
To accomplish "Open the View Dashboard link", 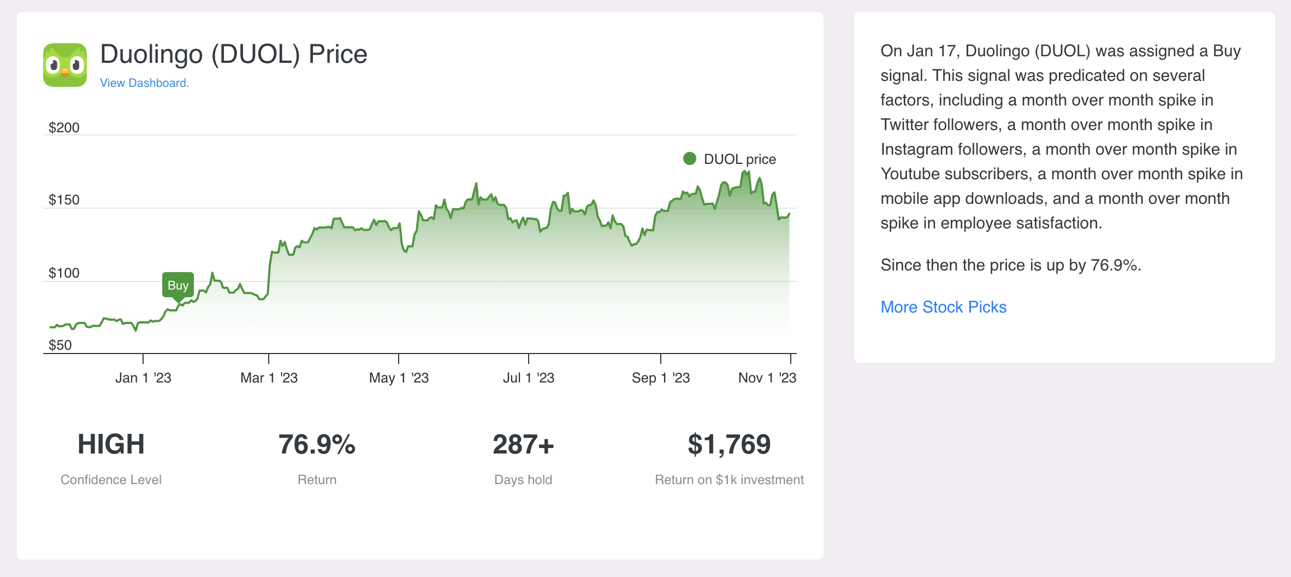I will 144,83.
